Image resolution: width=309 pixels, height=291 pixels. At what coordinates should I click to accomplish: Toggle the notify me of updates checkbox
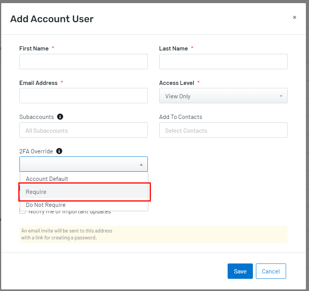[23, 211]
